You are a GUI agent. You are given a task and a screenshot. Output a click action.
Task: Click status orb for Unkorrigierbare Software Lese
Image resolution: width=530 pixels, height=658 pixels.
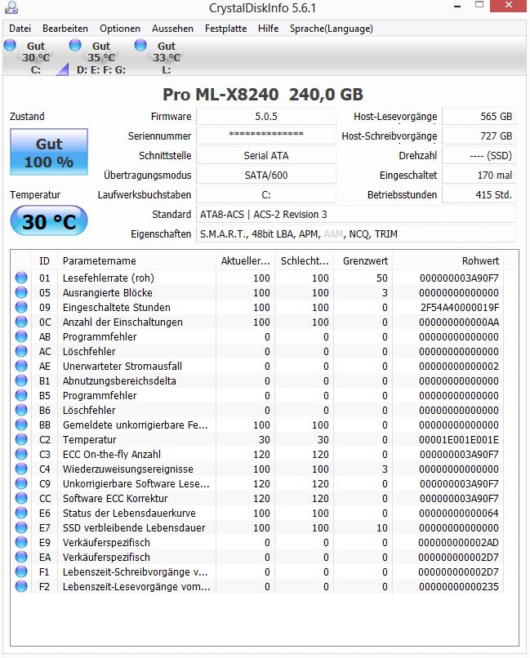(21, 483)
